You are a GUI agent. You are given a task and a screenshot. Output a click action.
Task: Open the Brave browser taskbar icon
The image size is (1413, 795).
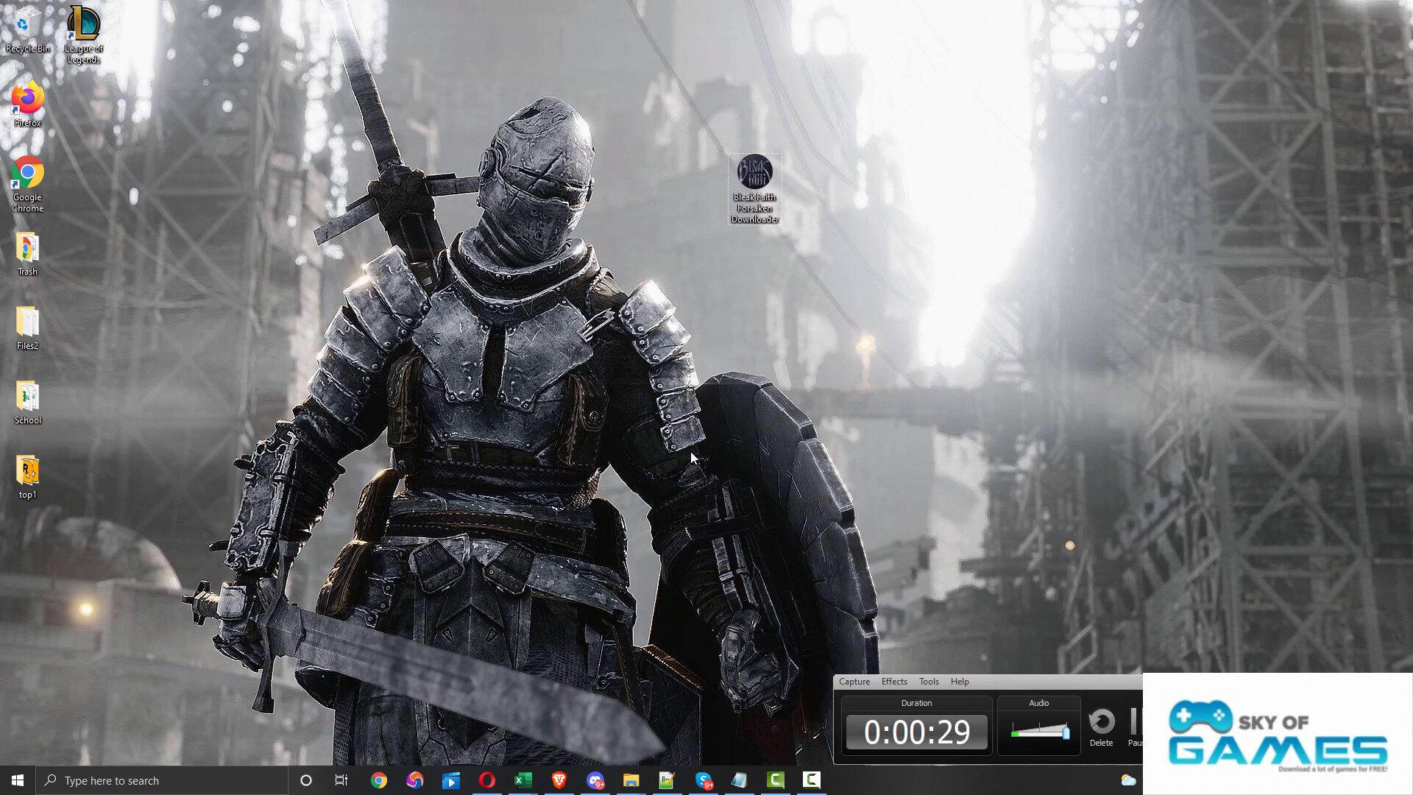[559, 780]
